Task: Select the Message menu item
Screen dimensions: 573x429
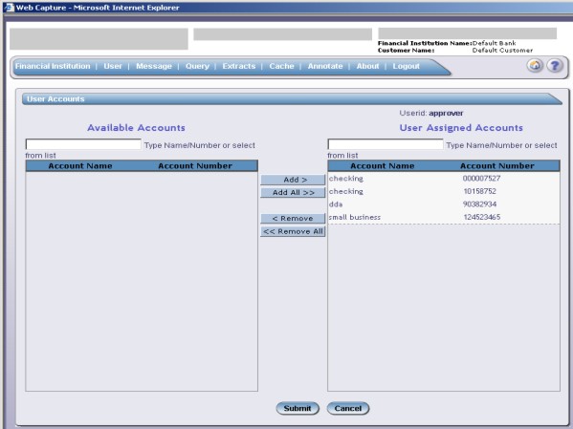Action: pos(154,66)
